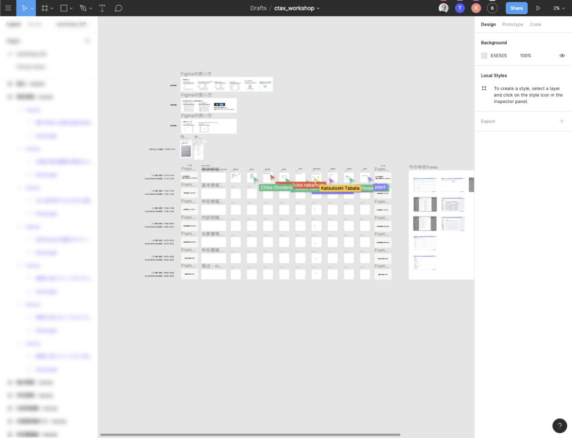Click the Share button

516,8
